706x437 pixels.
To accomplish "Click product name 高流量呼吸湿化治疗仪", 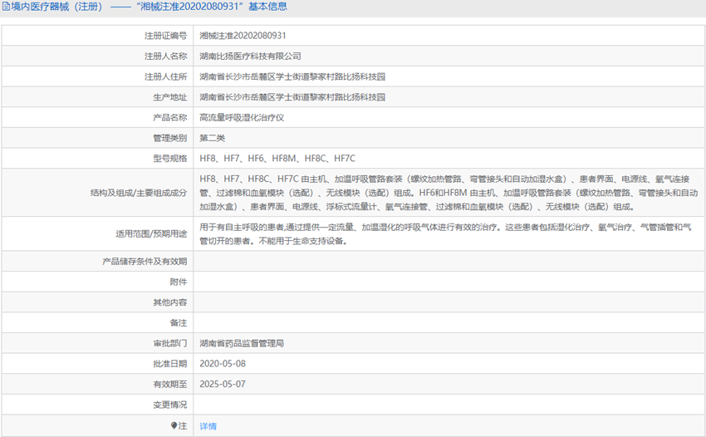I will click(x=242, y=117).
